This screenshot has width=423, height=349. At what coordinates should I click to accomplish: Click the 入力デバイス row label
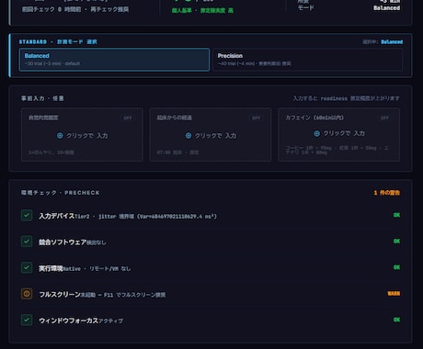click(57, 216)
